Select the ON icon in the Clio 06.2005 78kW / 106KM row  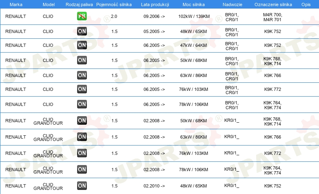[82, 104]
